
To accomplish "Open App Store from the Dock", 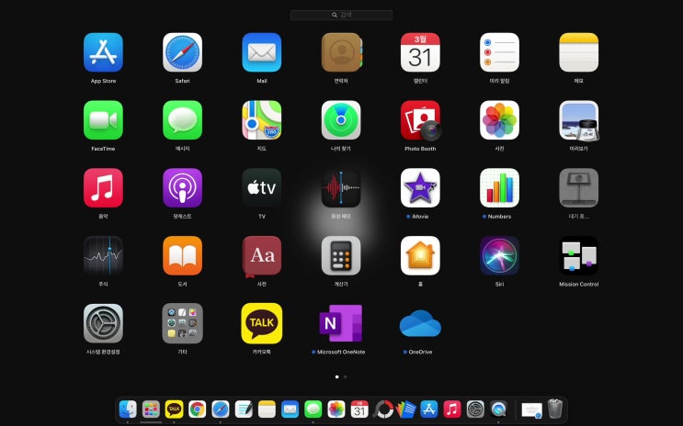I will tap(429, 409).
